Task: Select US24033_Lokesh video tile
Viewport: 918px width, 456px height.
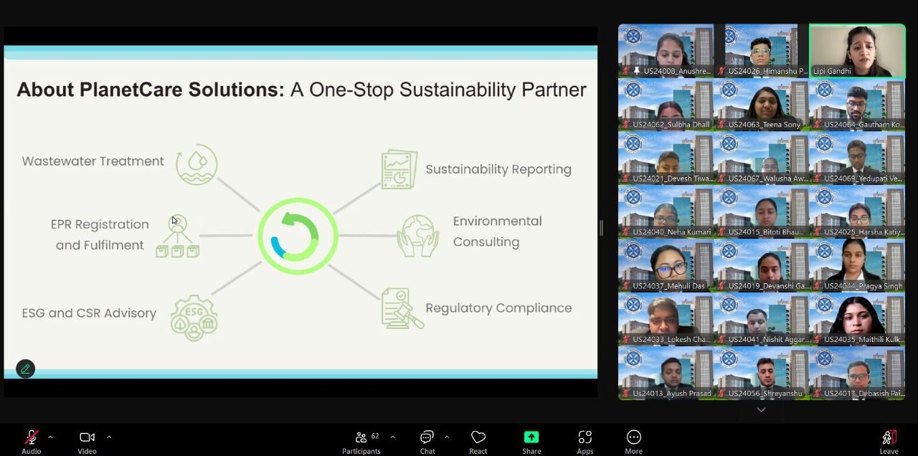Action: click(x=666, y=319)
